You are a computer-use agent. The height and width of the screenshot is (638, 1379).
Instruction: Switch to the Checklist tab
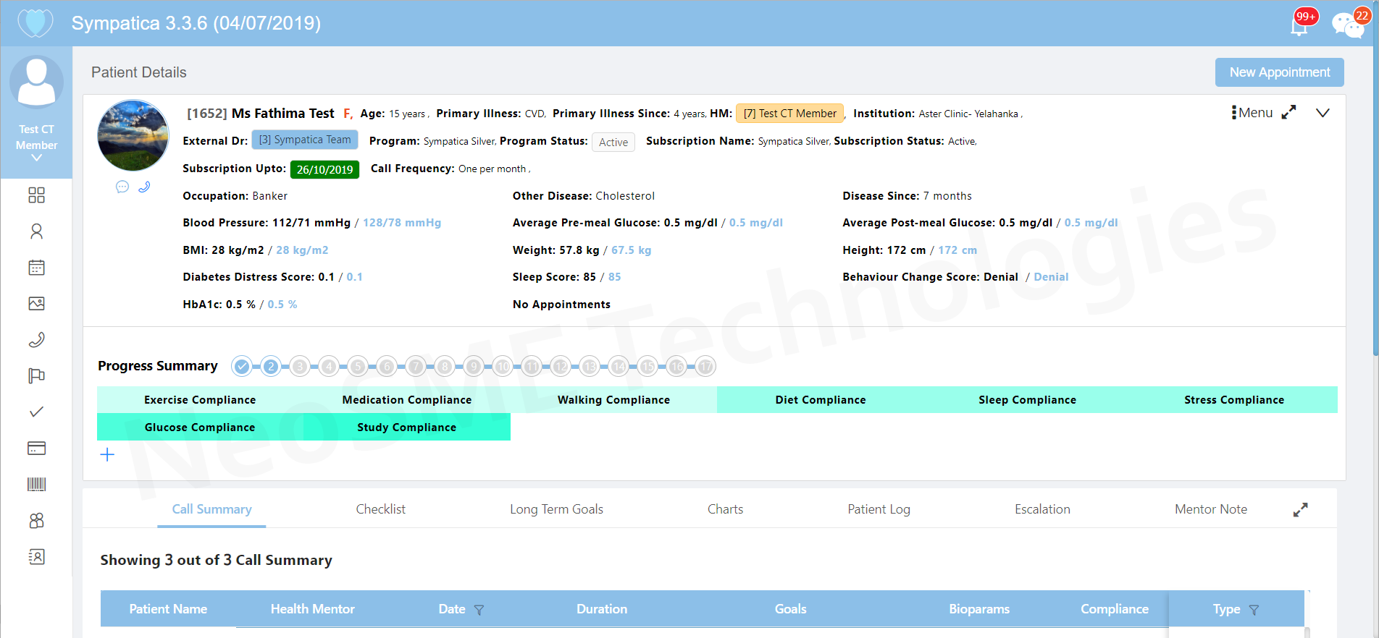click(380, 509)
